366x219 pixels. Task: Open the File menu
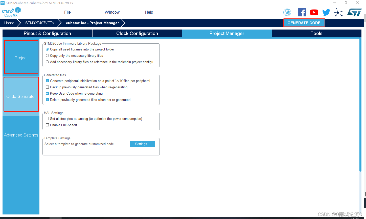[x=67, y=12]
